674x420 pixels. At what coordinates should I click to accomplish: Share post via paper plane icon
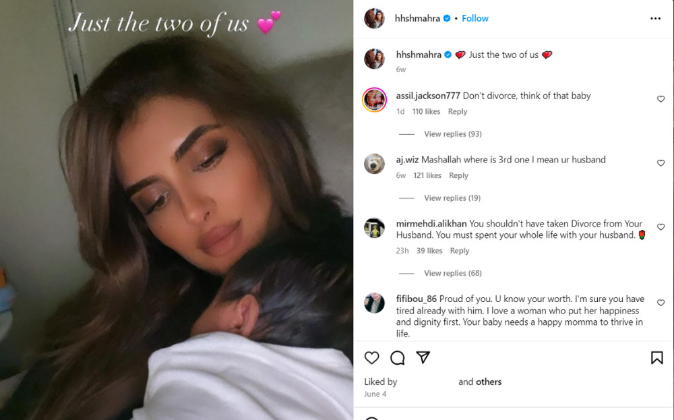point(423,357)
